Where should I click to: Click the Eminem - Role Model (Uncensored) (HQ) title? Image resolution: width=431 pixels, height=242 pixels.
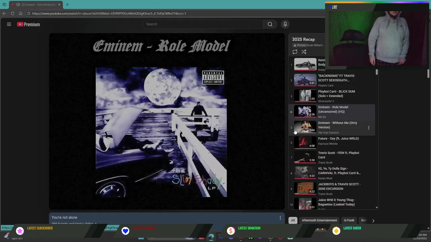click(x=333, y=109)
